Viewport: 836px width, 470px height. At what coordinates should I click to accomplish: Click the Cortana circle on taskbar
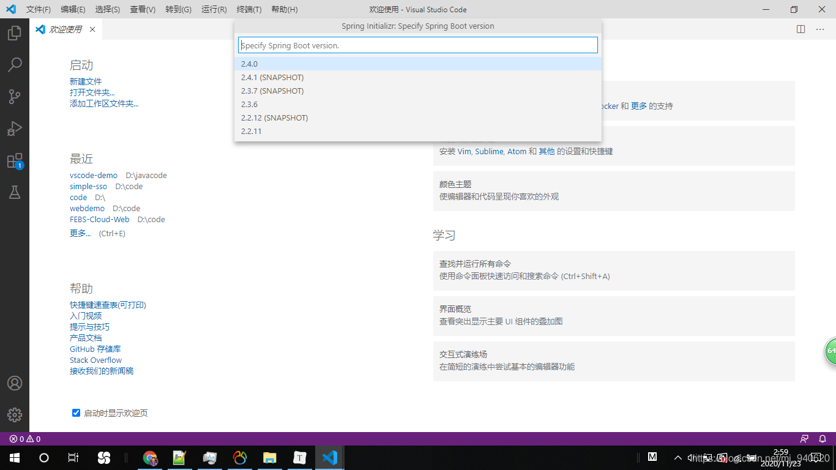(x=43, y=458)
